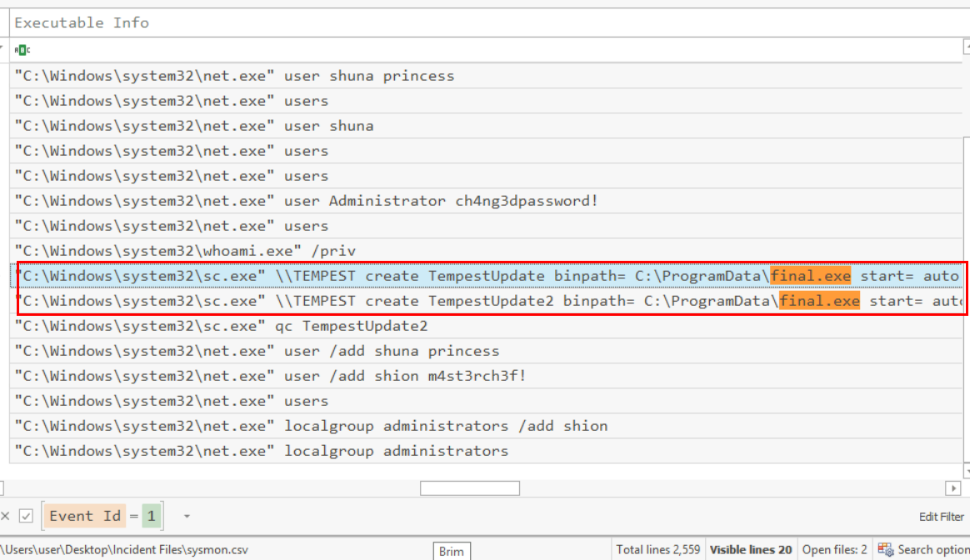Image resolution: width=970 pixels, height=560 pixels.
Task: Select the row net.exe user shuna princess
Action: coord(486,76)
